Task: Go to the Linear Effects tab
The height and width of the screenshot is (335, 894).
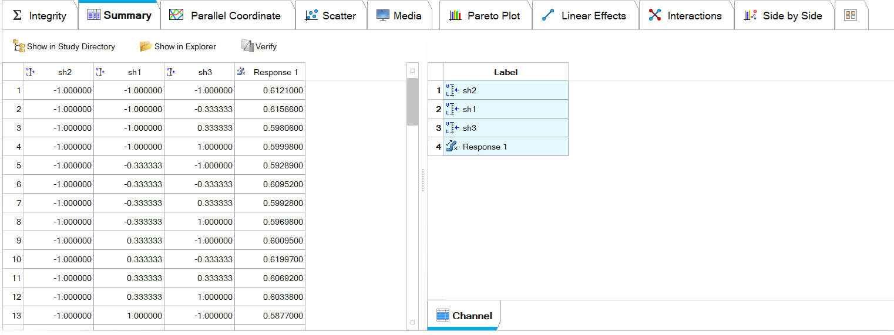Action: pos(584,16)
